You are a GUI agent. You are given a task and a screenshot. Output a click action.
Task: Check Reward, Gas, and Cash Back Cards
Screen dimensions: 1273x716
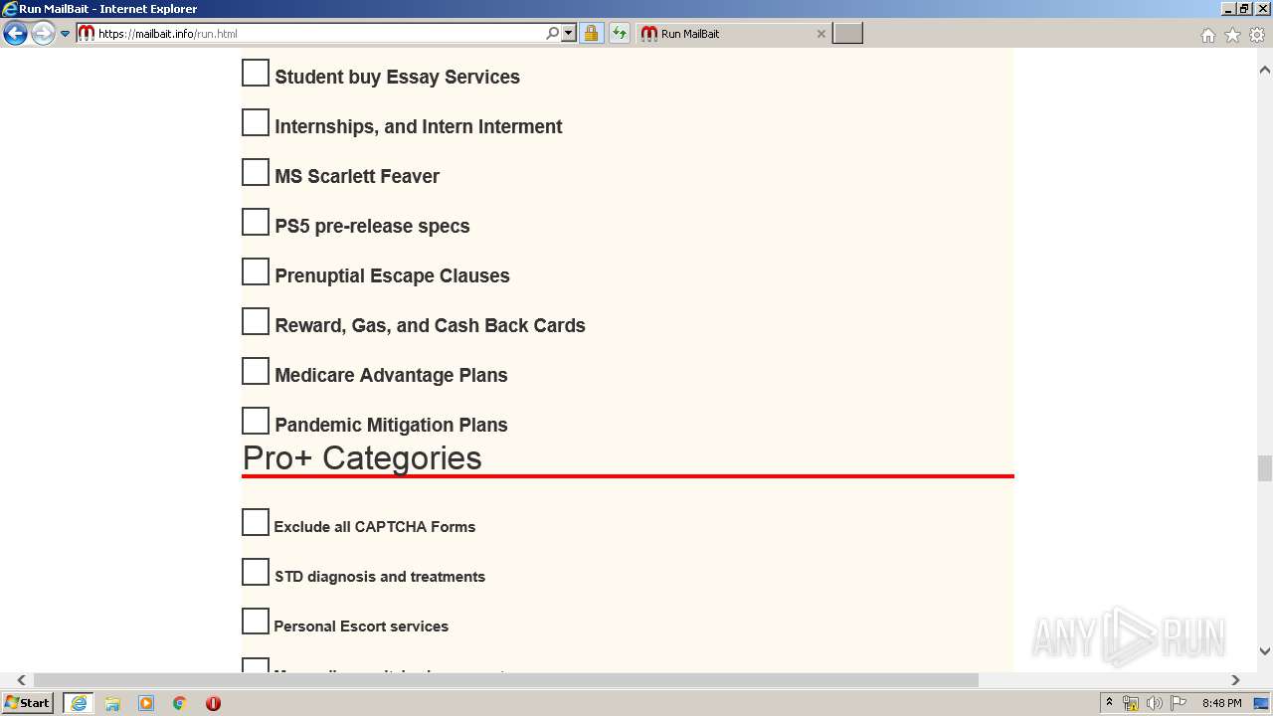(x=256, y=321)
